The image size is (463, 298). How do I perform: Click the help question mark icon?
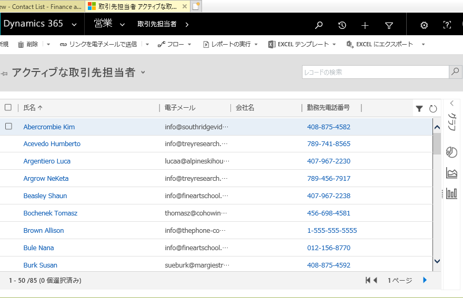tap(447, 25)
